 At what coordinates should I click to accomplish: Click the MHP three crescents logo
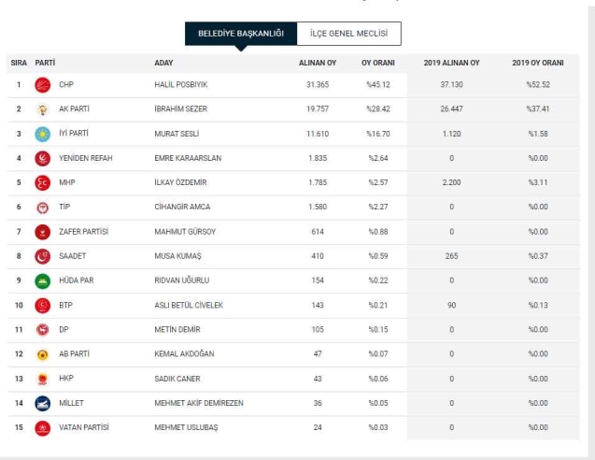pyautogui.click(x=42, y=182)
